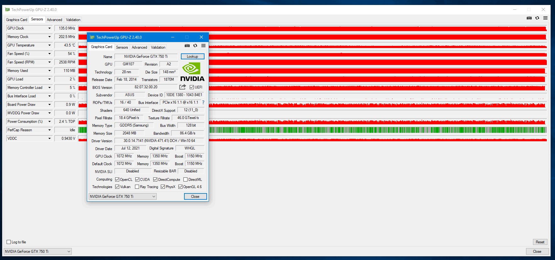Click the GPU-Z title bar icon in the front window
The width and height of the screenshot is (555, 260).
click(x=92, y=37)
